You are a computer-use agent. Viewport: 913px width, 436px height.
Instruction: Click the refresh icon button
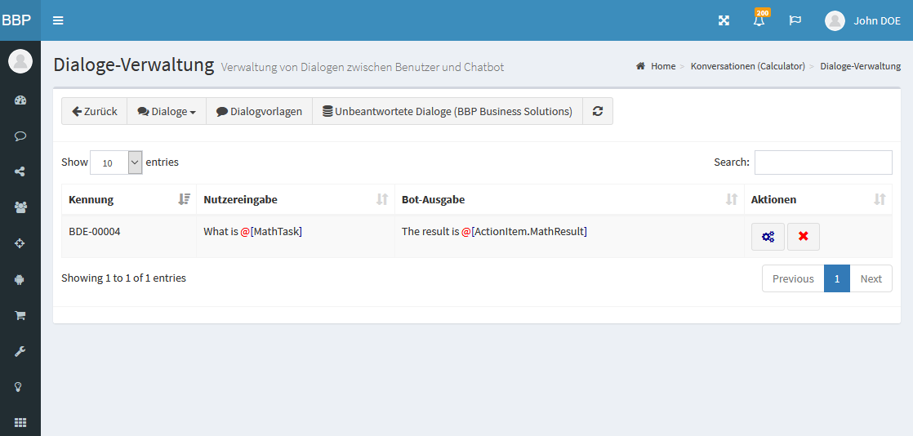pos(598,111)
